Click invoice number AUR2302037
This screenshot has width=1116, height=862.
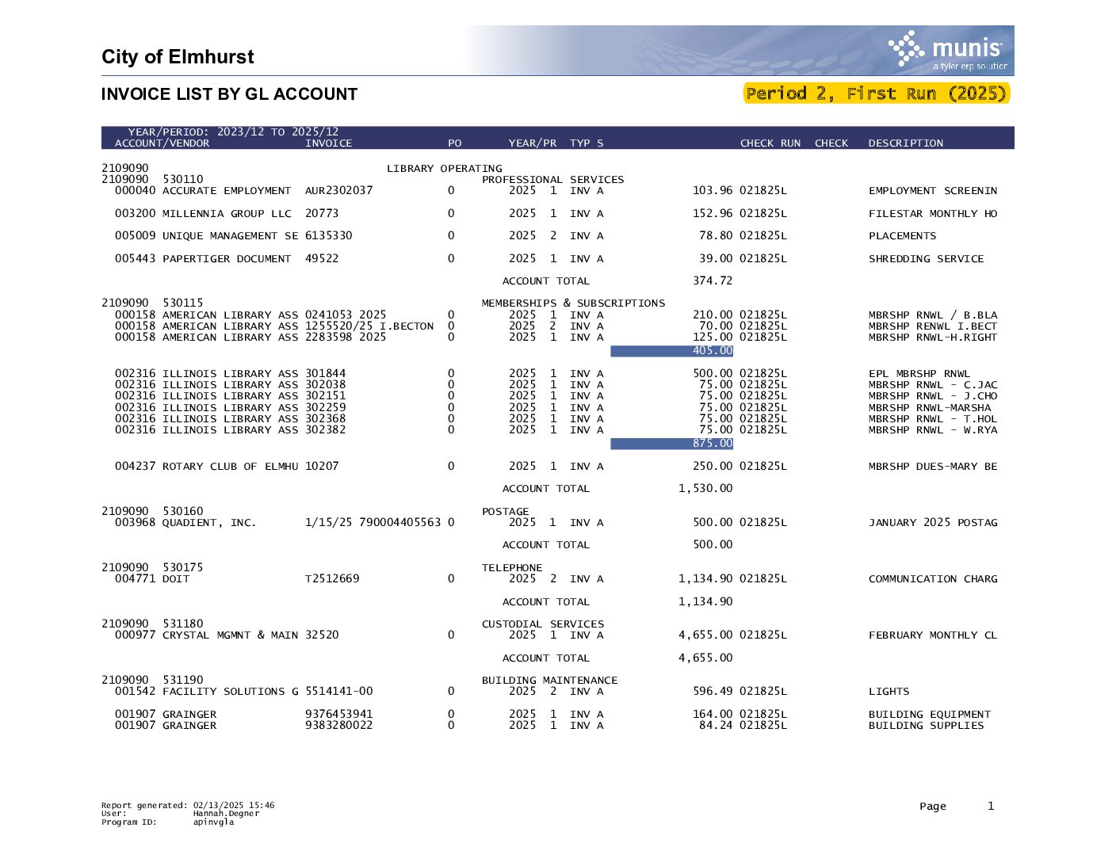coord(339,191)
